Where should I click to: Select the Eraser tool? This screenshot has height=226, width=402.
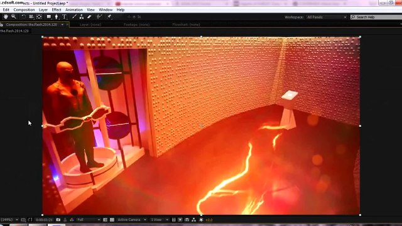point(89,17)
